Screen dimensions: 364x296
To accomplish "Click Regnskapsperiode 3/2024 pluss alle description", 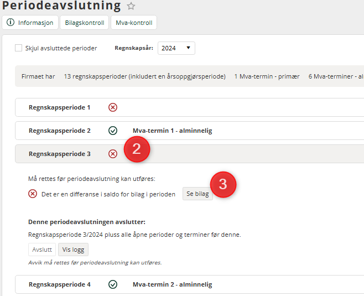I will point(134,235).
